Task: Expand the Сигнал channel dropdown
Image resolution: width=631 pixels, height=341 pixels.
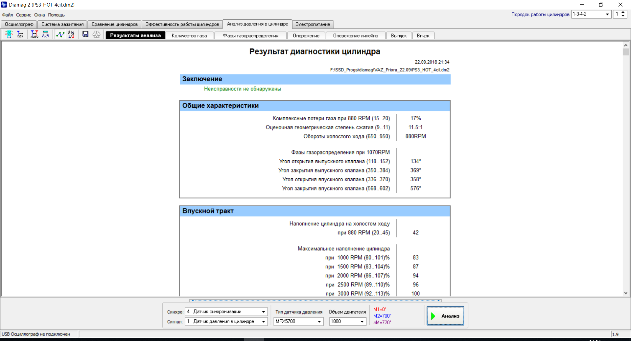Action: [x=263, y=322]
